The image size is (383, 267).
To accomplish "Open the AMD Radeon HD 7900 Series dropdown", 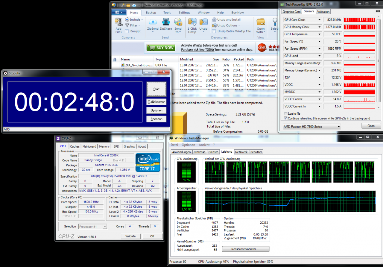I will [312, 127].
